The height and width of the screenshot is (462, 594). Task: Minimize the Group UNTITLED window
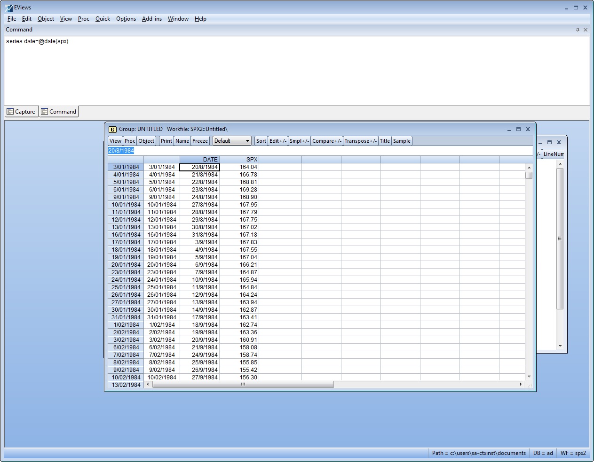[509, 129]
